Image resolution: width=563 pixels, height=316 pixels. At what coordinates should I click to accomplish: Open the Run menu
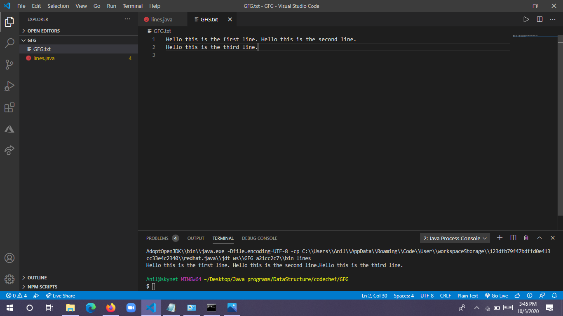(111, 6)
